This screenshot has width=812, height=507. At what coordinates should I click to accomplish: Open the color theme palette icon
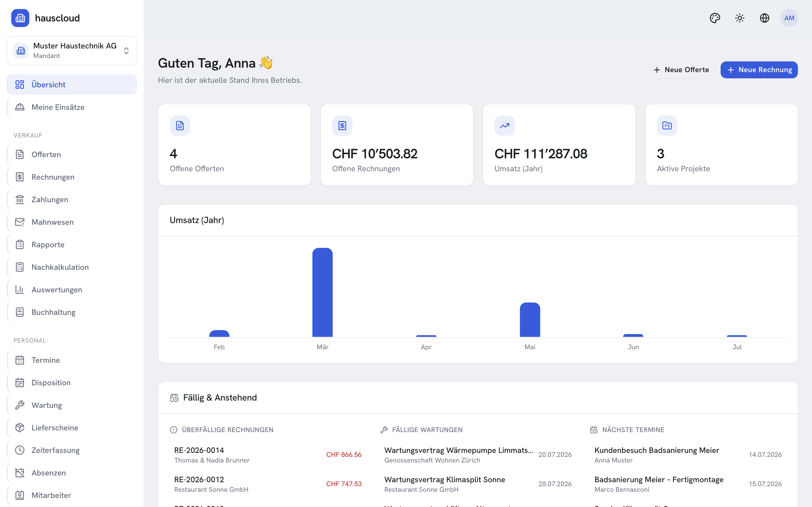point(715,18)
